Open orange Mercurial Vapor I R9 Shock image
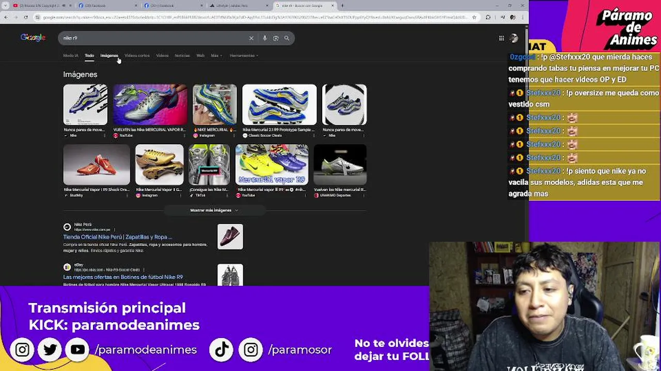This screenshot has width=661, height=371. point(97,164)
